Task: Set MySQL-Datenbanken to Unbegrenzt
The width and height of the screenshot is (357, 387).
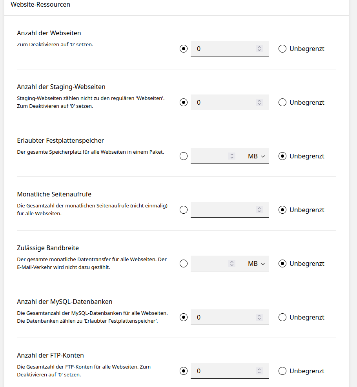Action: tap(282, 317)
